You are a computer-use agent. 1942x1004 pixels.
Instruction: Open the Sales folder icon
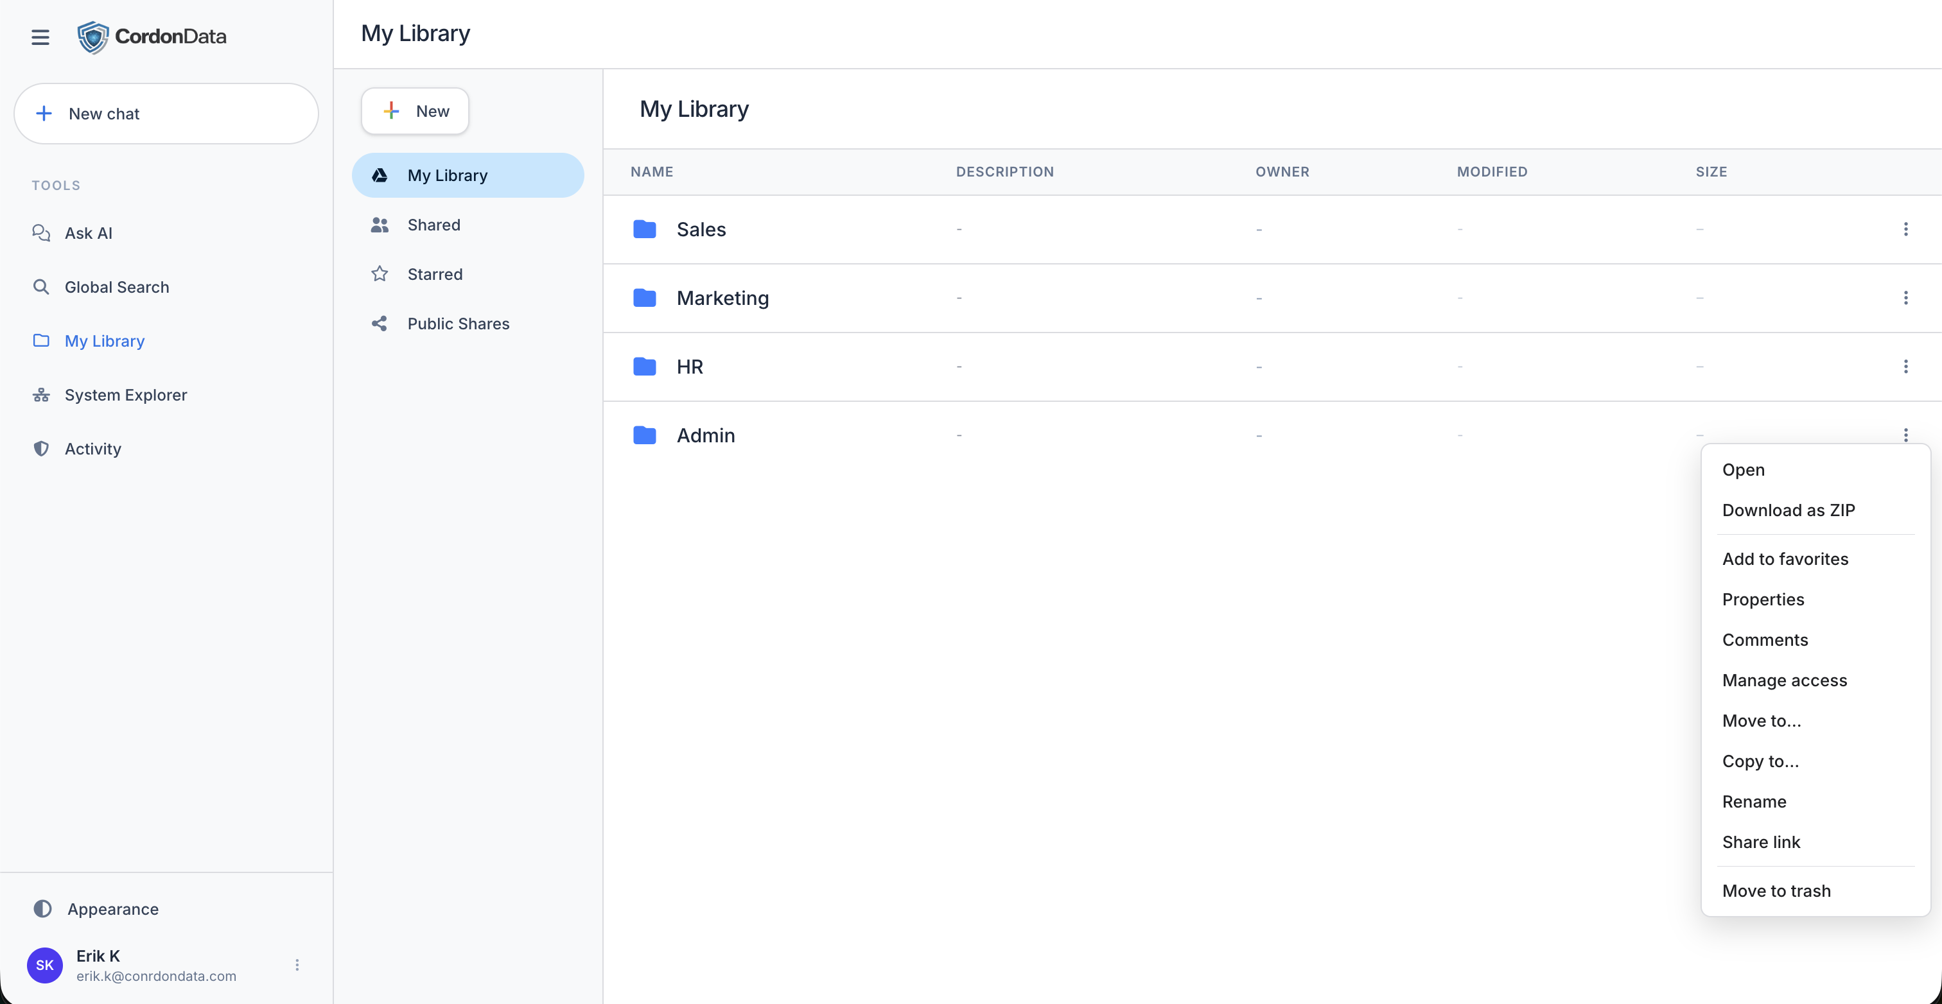[644, 229]
